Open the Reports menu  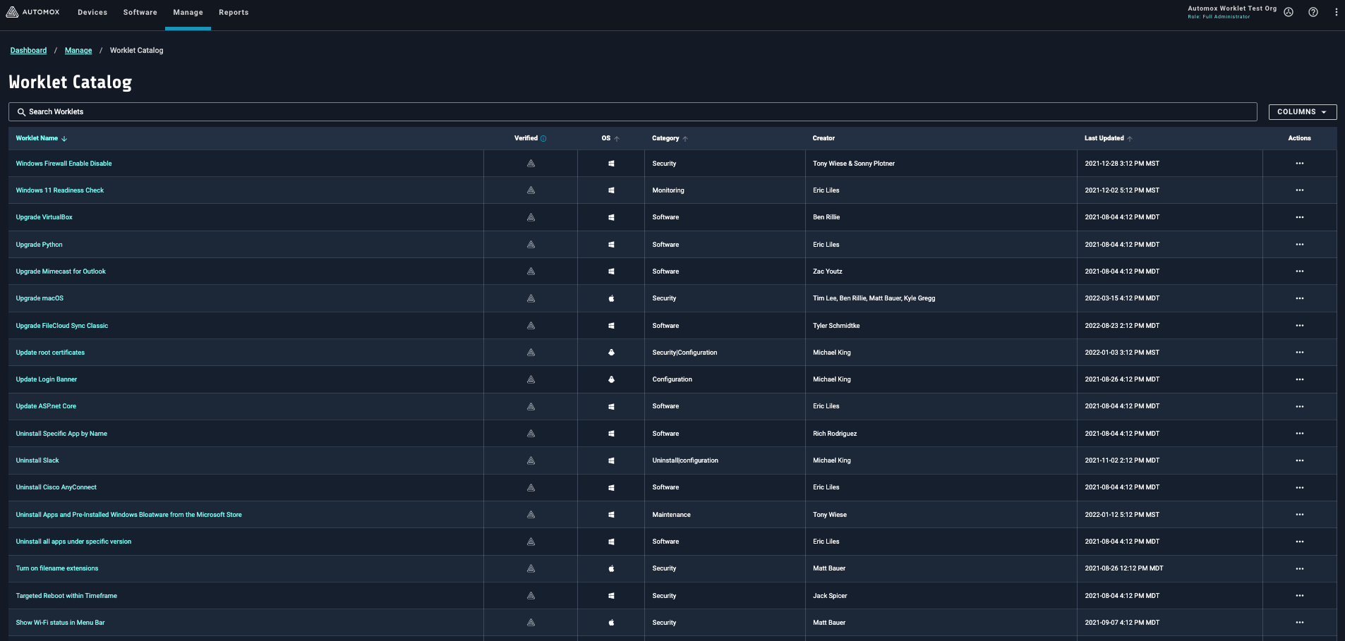click(234, 13)
